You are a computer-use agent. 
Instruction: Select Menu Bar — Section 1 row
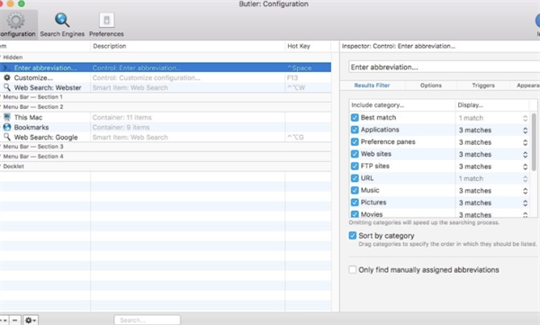coord(166,97)
